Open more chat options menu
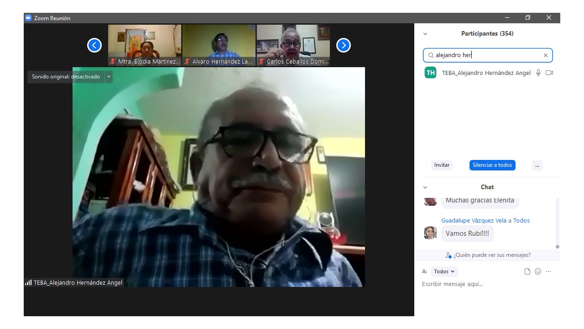The height and width of the screenshot is (329, 584). point(548,271)
